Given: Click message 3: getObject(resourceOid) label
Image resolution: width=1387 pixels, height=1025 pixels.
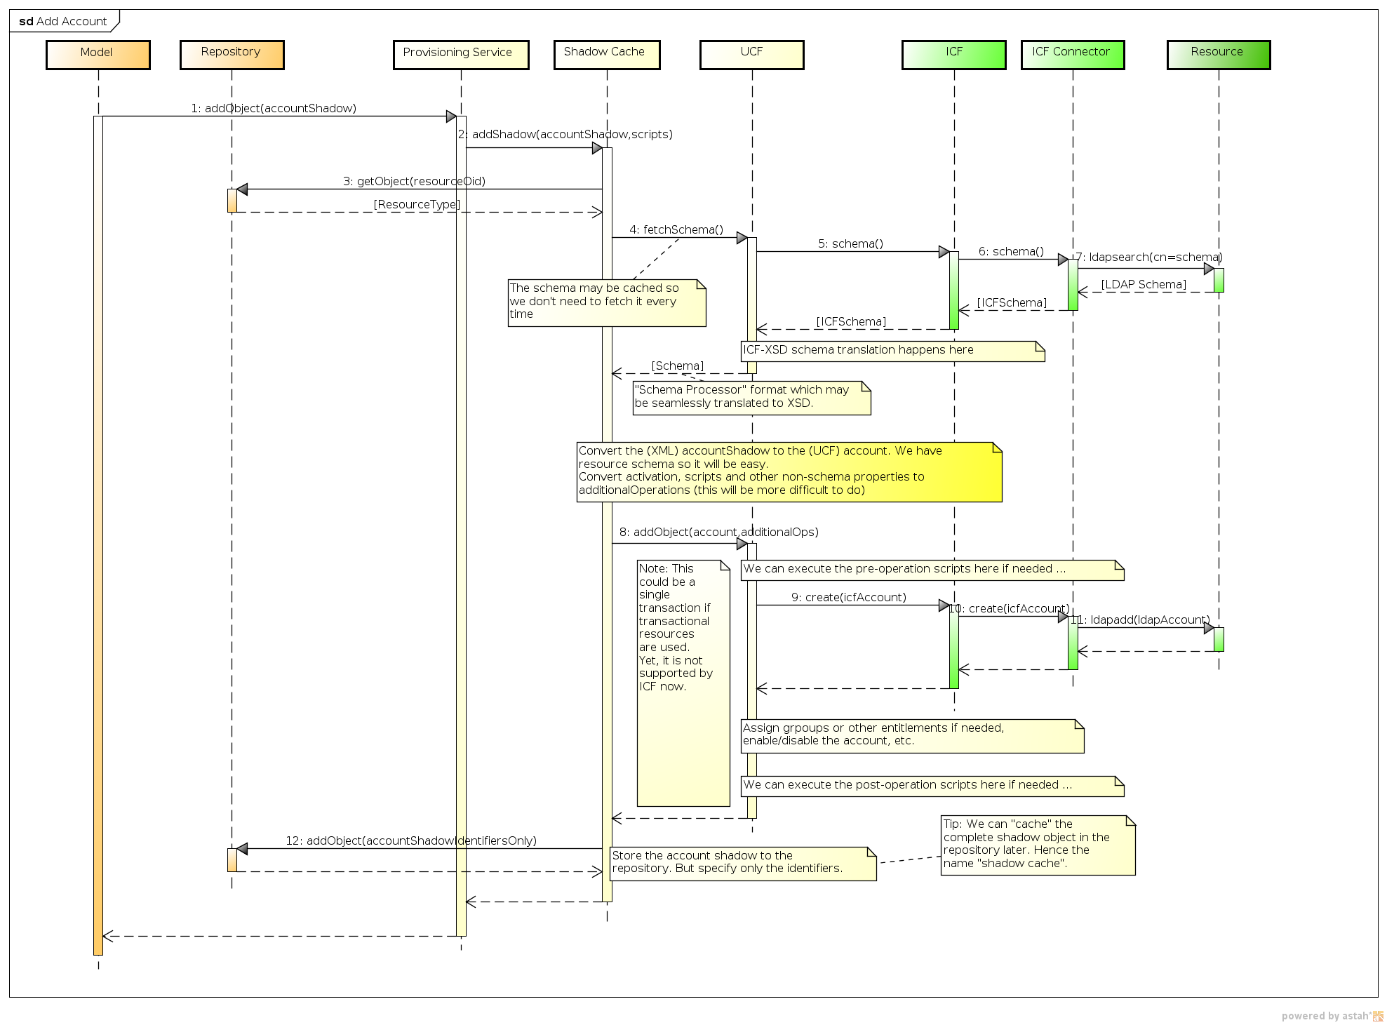Looking at the screenshot, I should pyautogui.click(x=414, y=181).
